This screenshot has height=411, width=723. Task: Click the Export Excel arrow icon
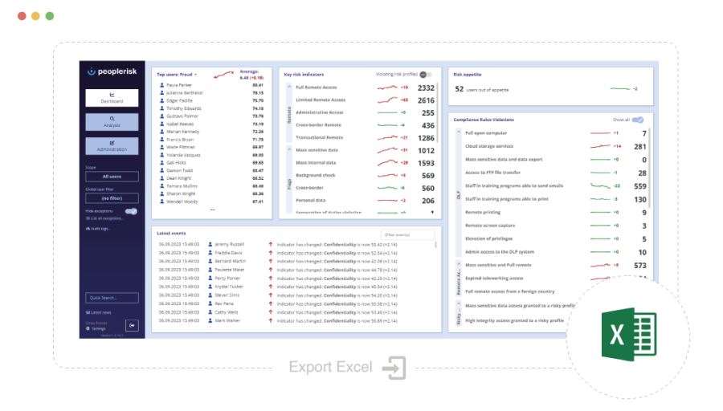[x=394, y=368]
